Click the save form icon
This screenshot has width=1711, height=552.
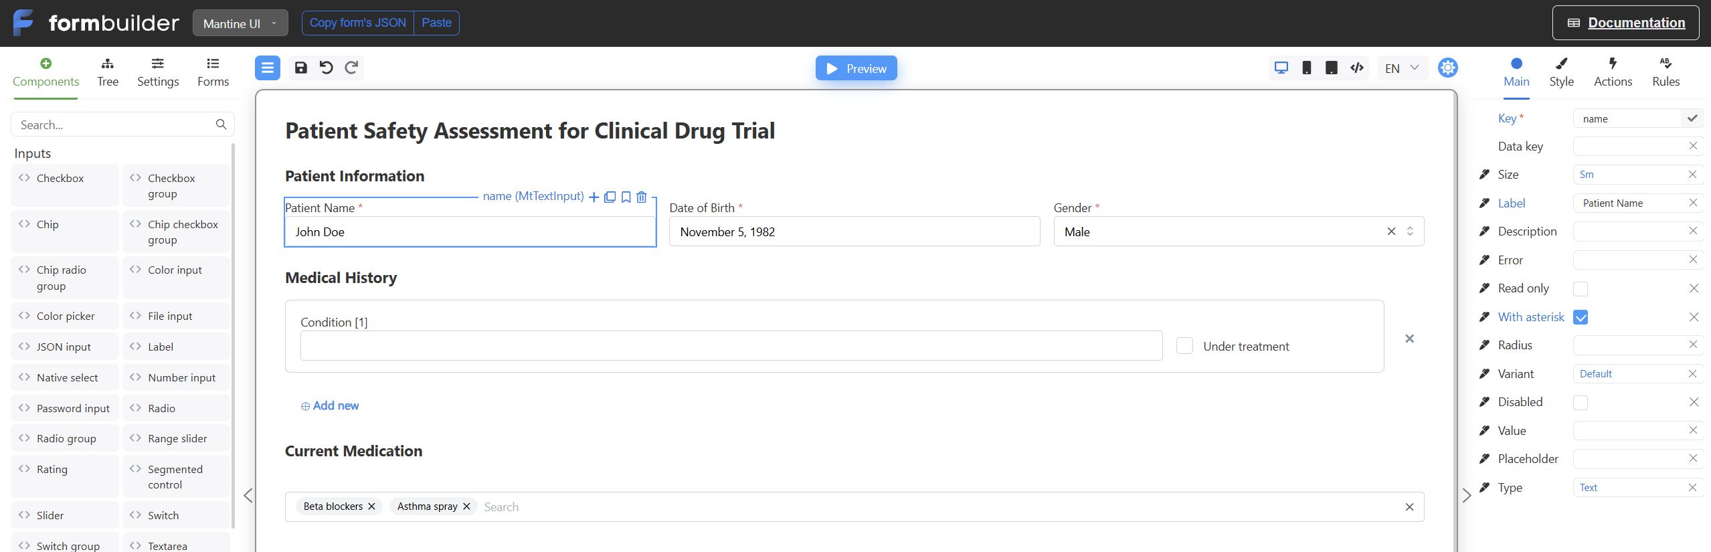coord(301,68)
